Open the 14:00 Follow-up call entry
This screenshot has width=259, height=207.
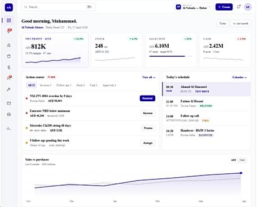(207, 118)
